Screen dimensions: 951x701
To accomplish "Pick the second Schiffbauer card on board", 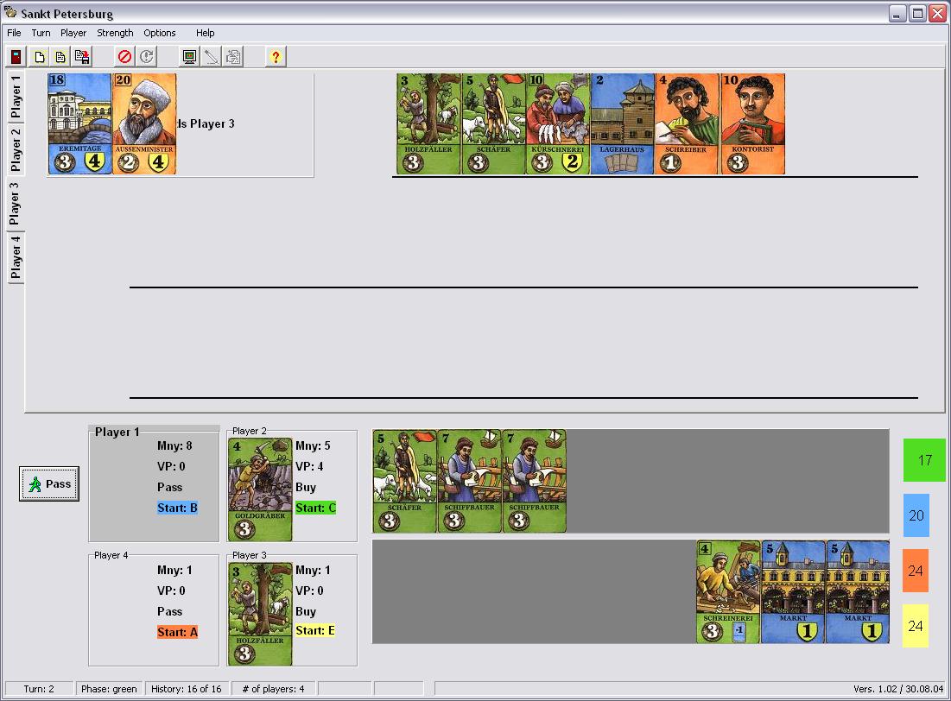I will coord(535,482).
